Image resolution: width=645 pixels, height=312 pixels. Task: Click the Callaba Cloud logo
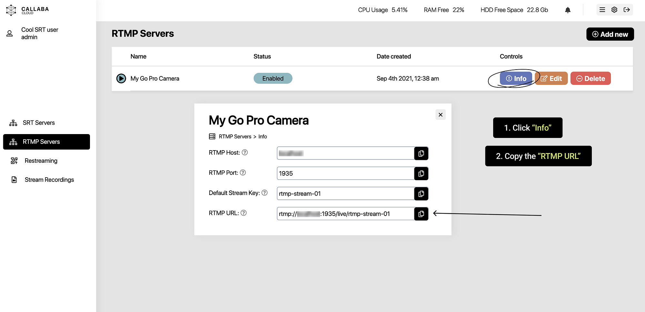27,10
